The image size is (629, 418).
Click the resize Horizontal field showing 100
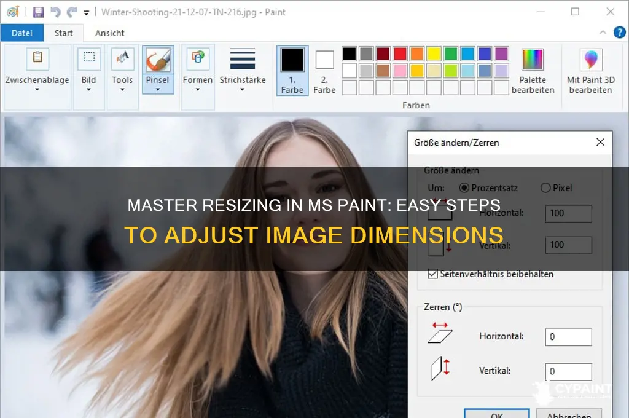coord(568,214)
